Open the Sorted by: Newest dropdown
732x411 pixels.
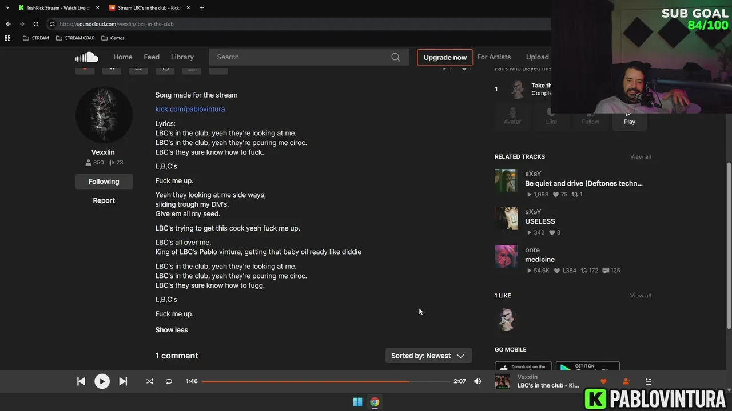(x=428, y=356)
